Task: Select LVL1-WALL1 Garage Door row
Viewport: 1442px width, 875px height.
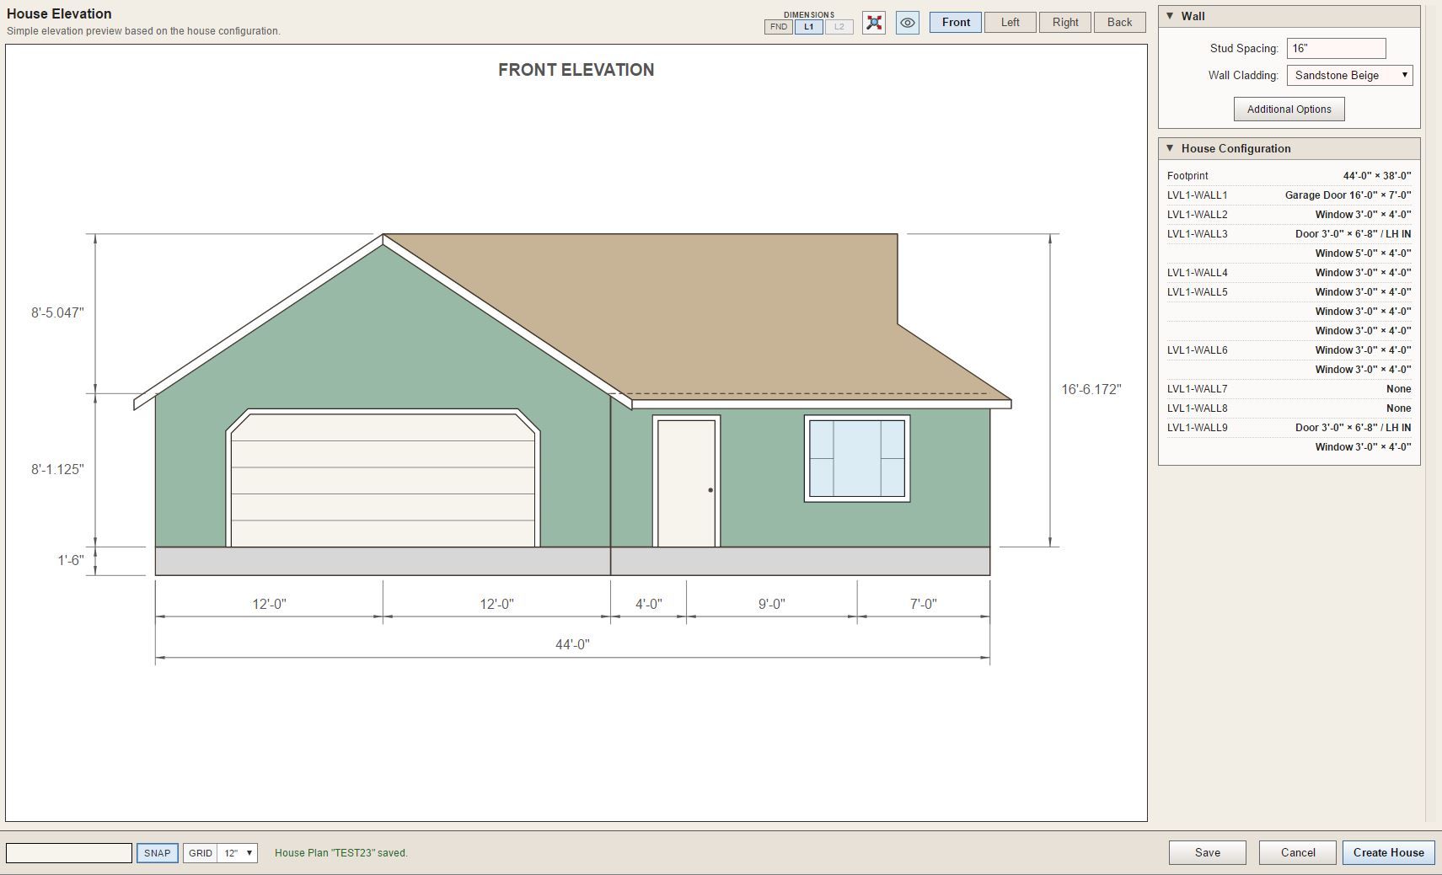Action: click(1289, 195)
